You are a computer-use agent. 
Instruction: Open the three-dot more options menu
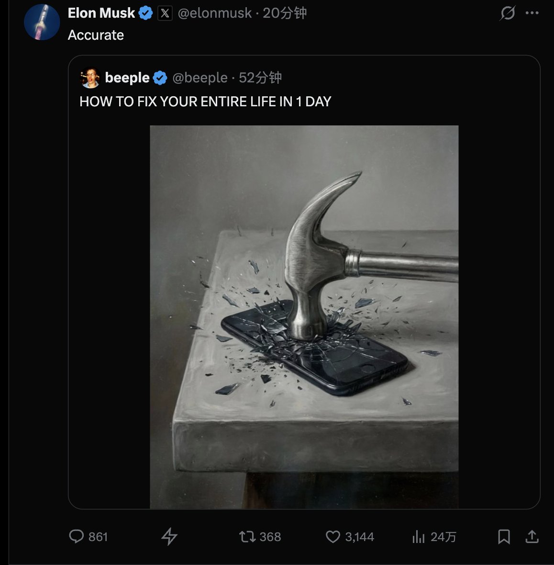coord(532,13)
